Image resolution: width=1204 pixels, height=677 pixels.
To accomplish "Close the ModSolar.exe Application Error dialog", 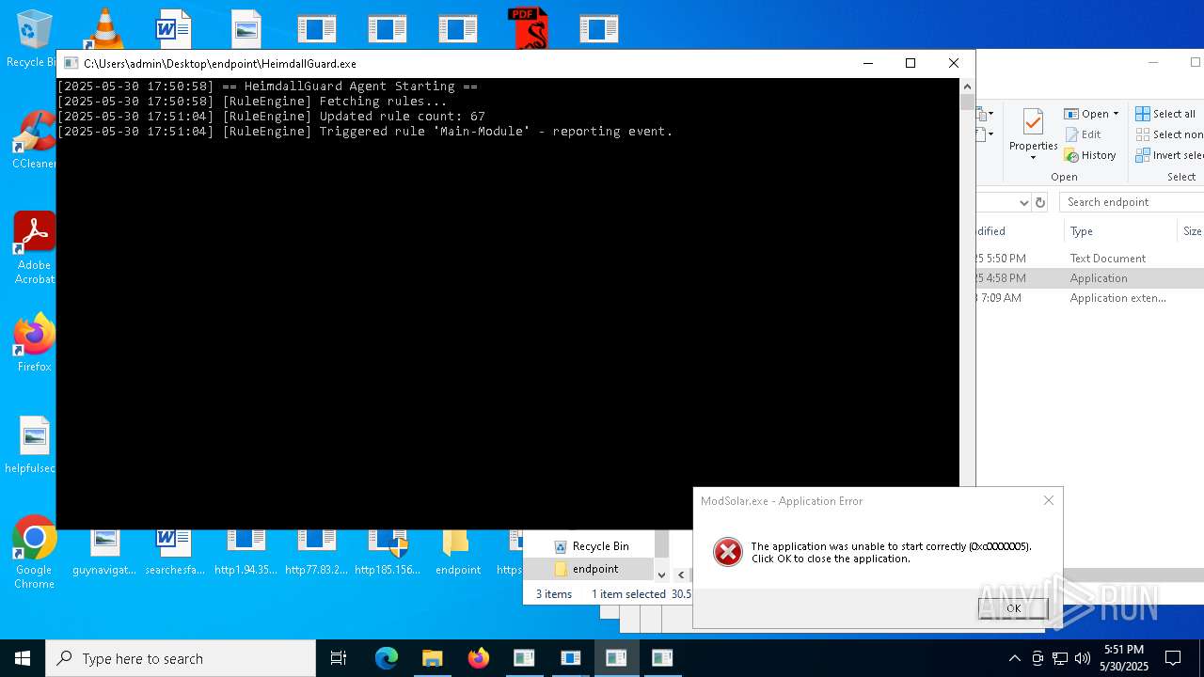I will pos(1049,500).
